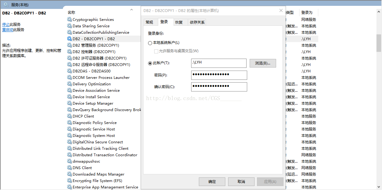Click the gear icon beside DB2 远程命令服务器

coord(70,64)
